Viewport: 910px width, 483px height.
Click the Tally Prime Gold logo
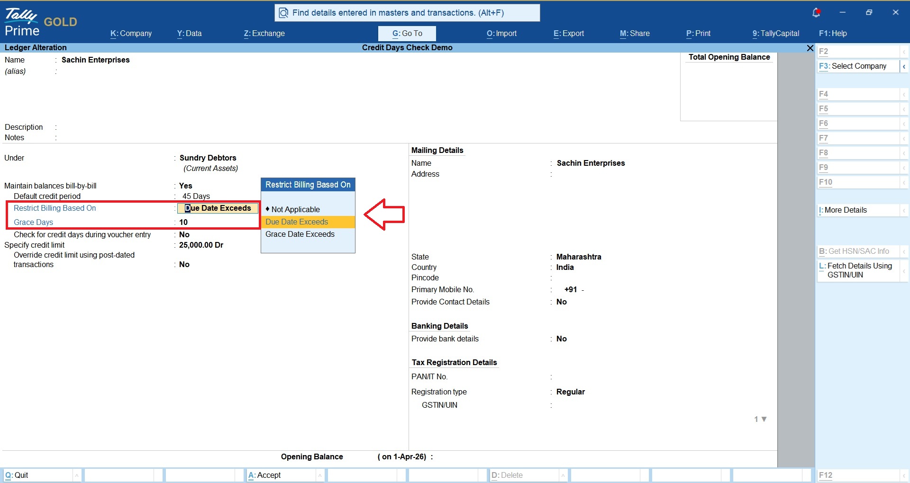tap(41, 23)
